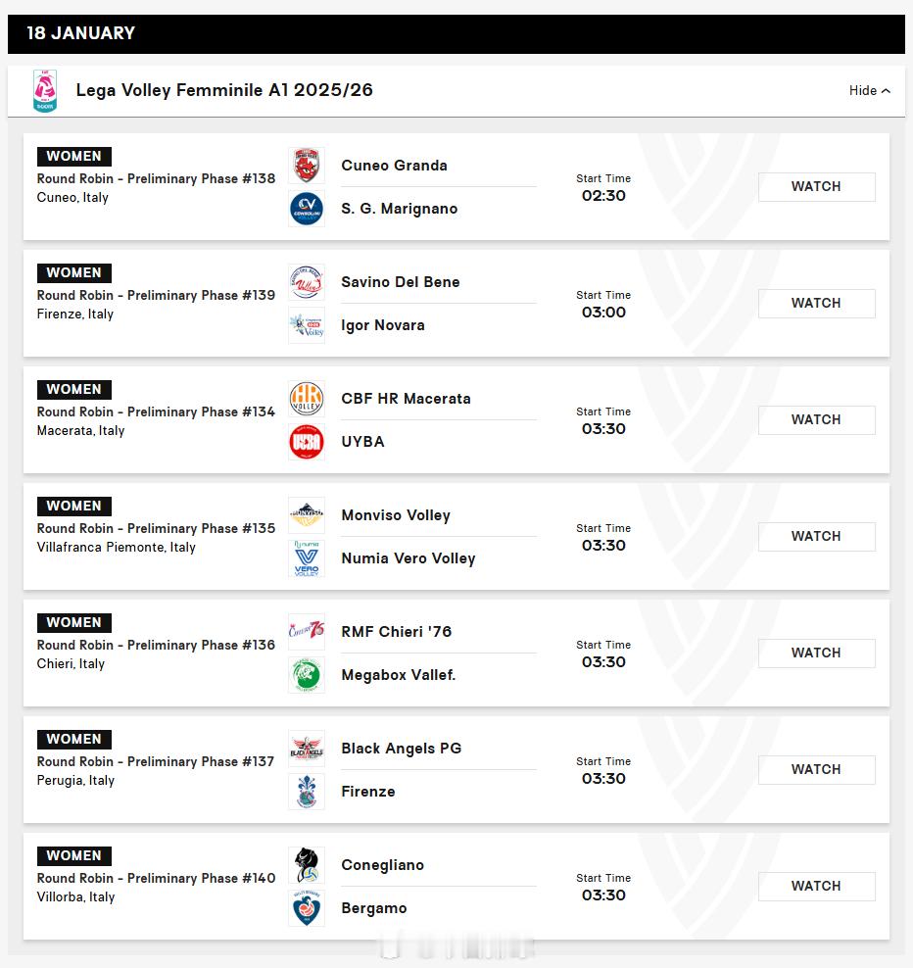Click the WOMEN tag on the Perugia match
The width and height of the screenshot is (913, 968).
point(73,739)
